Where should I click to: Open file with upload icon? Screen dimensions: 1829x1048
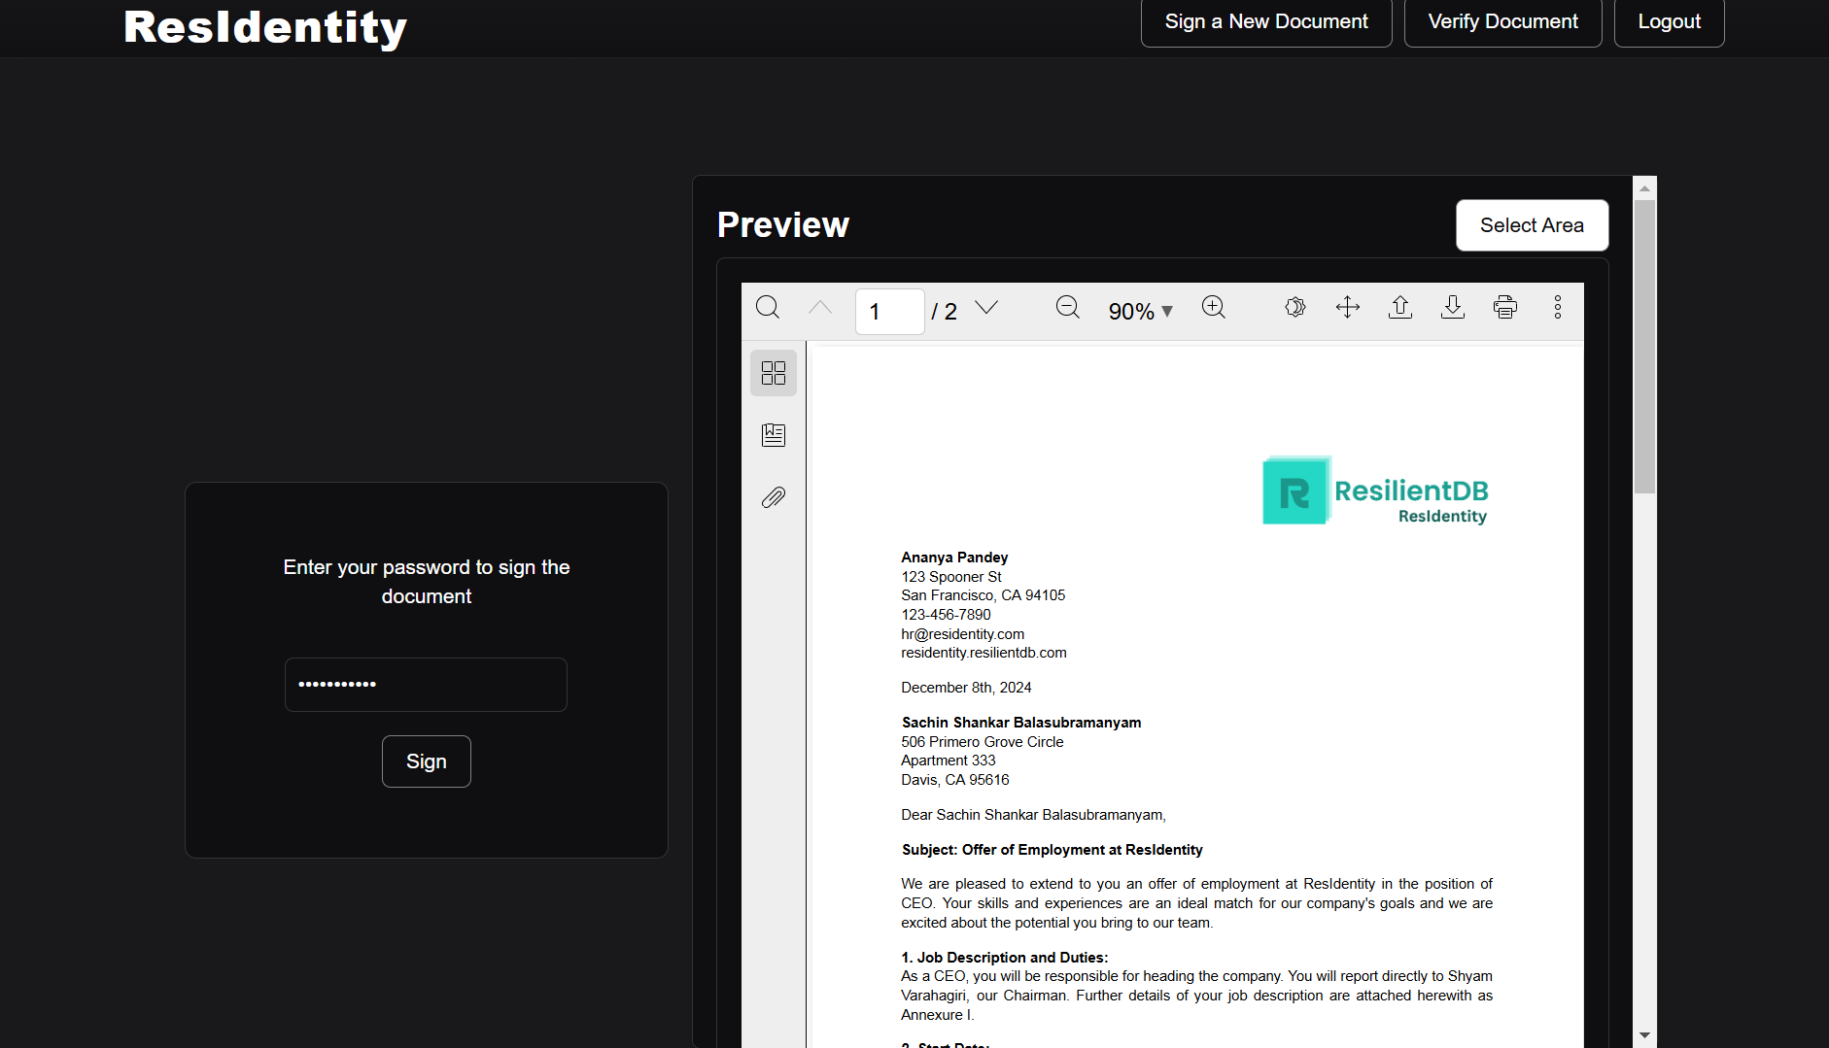coord(1400,308)
